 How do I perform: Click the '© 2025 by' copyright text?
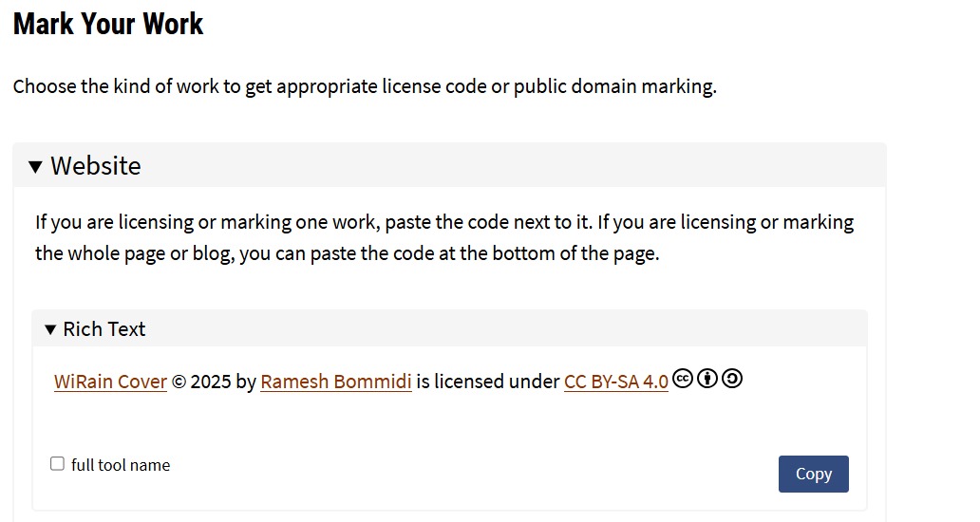[x=214, y=382]
